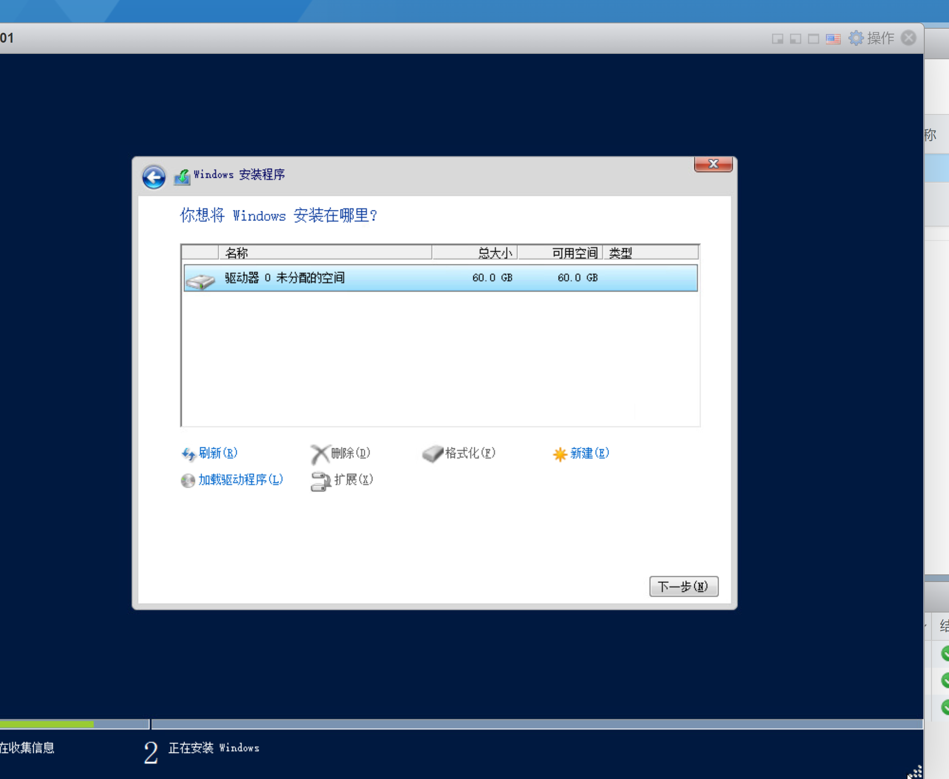Viewport: 949px width, 779px height.
Task: Click the blue back arrow button
Action: tap(154, 177)
